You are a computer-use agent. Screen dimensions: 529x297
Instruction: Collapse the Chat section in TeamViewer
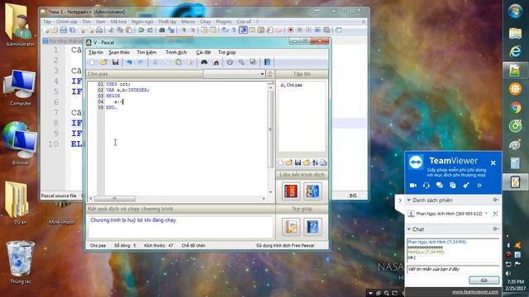pyautogui.click(x=409, y=229)
